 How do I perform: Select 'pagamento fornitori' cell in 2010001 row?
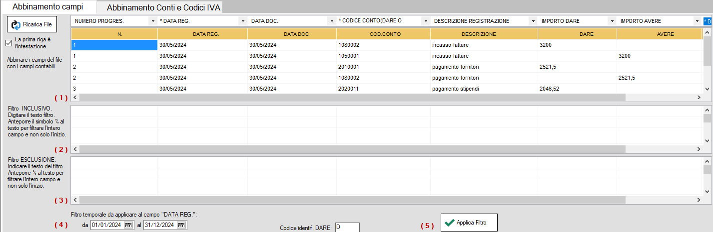tap(484, 67)
